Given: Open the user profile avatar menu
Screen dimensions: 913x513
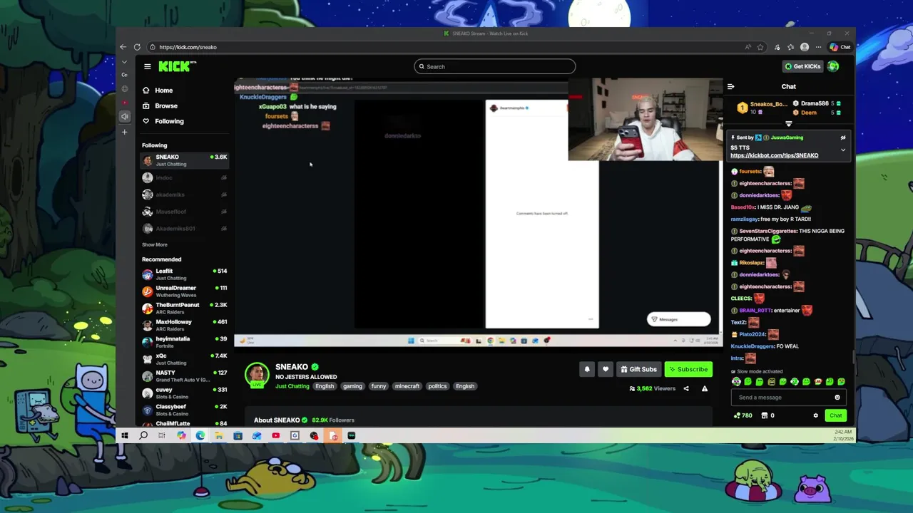Looking at the screenshot, I should tap(833, 66).
